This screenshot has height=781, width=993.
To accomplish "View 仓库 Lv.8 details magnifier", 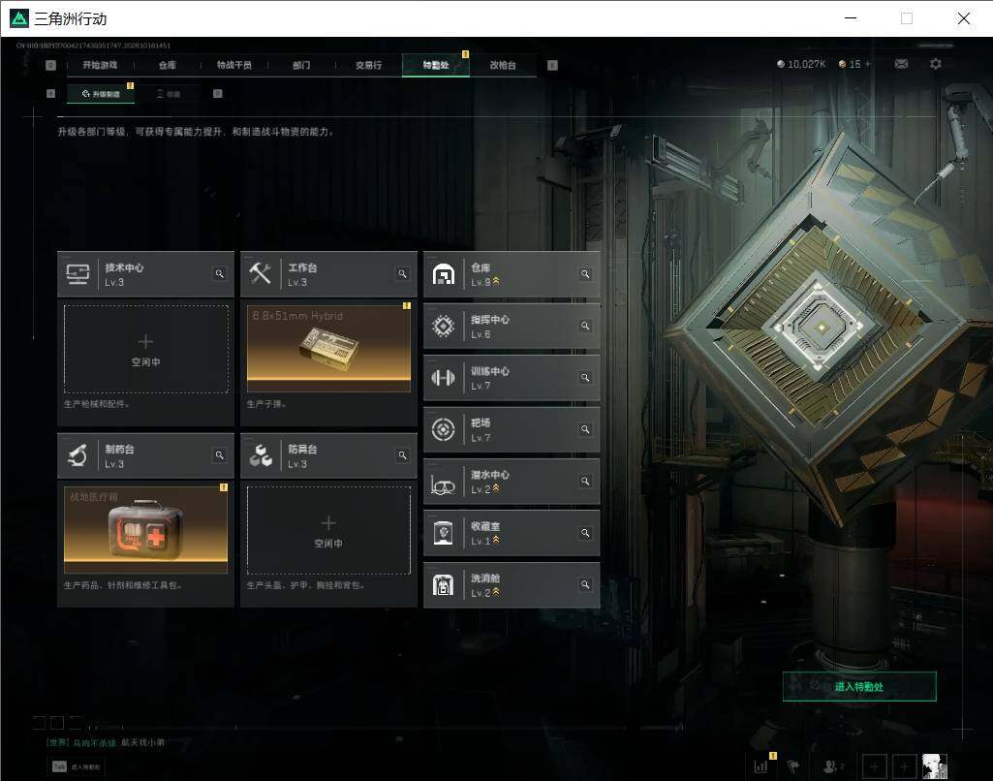I will click(585, 274).
